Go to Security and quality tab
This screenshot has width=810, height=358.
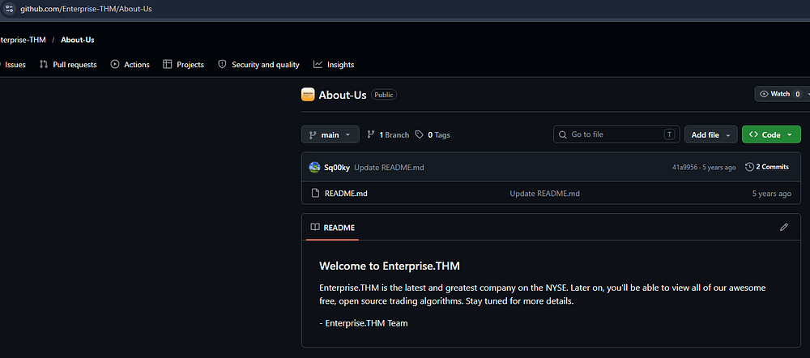258,65
